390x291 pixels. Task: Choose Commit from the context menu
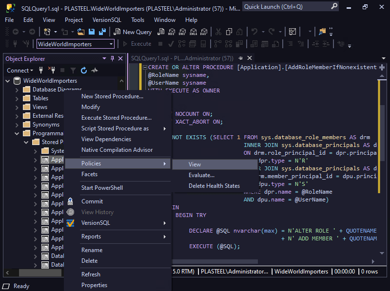coord(92,201)
